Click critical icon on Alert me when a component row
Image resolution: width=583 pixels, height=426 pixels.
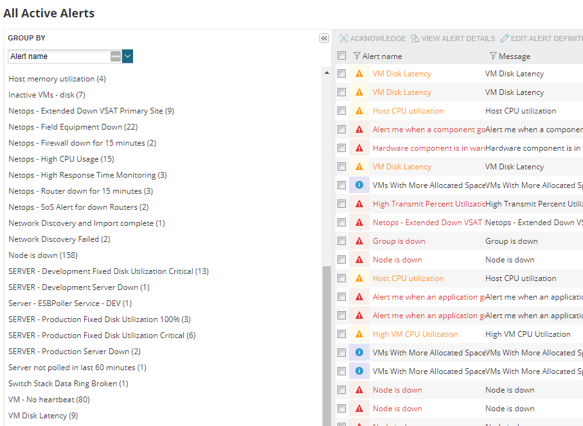(x=359, y=129)
